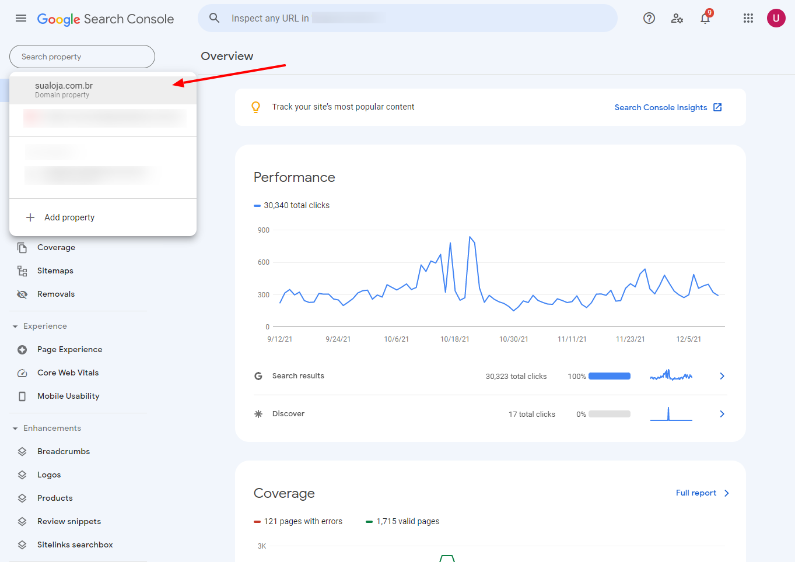Open Removals in sidebar

coord(56,294)
